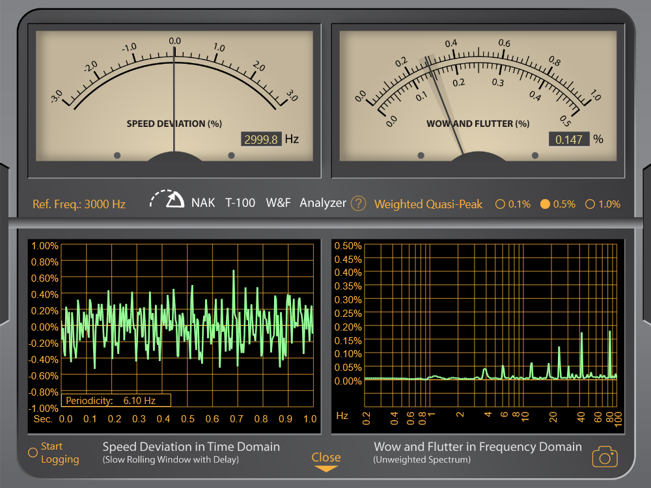Click the 'Sec.' axis label
Image resolution: width=651 pixels, height=488 pixels.
click(43, 418)
